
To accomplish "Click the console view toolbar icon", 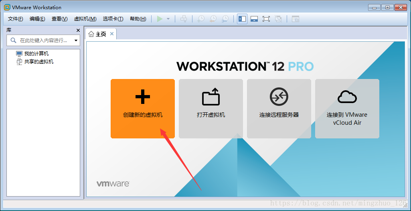I will click(296, 19).
